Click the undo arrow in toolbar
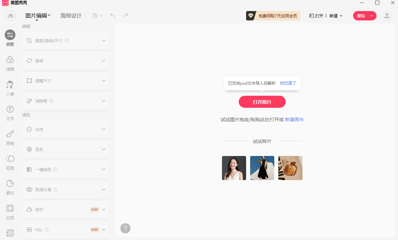The height and width of the screenshot is (240, 398). 112,15
